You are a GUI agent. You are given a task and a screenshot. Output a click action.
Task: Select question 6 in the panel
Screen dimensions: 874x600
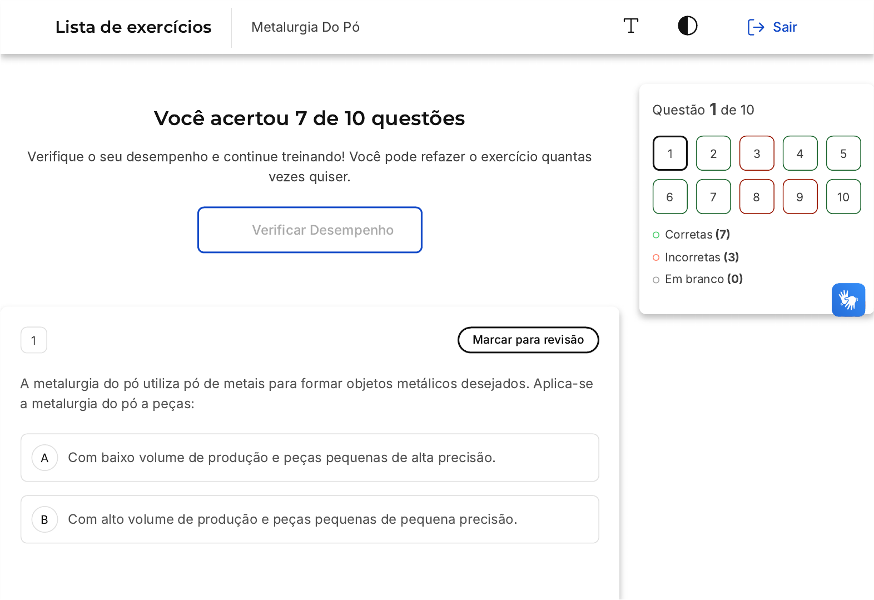pos(669,197)
